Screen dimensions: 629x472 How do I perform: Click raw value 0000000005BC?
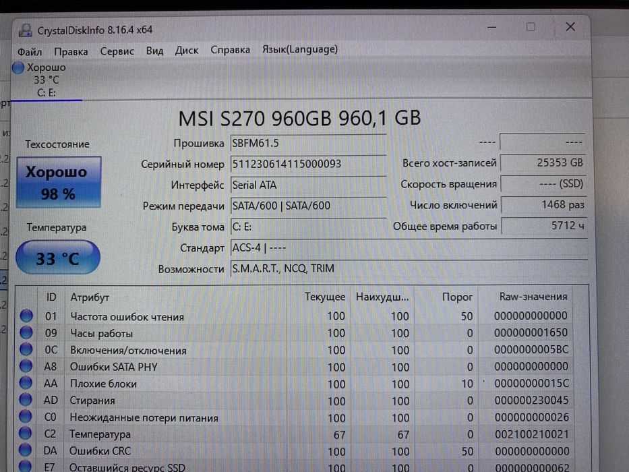[x=531, y=349]
